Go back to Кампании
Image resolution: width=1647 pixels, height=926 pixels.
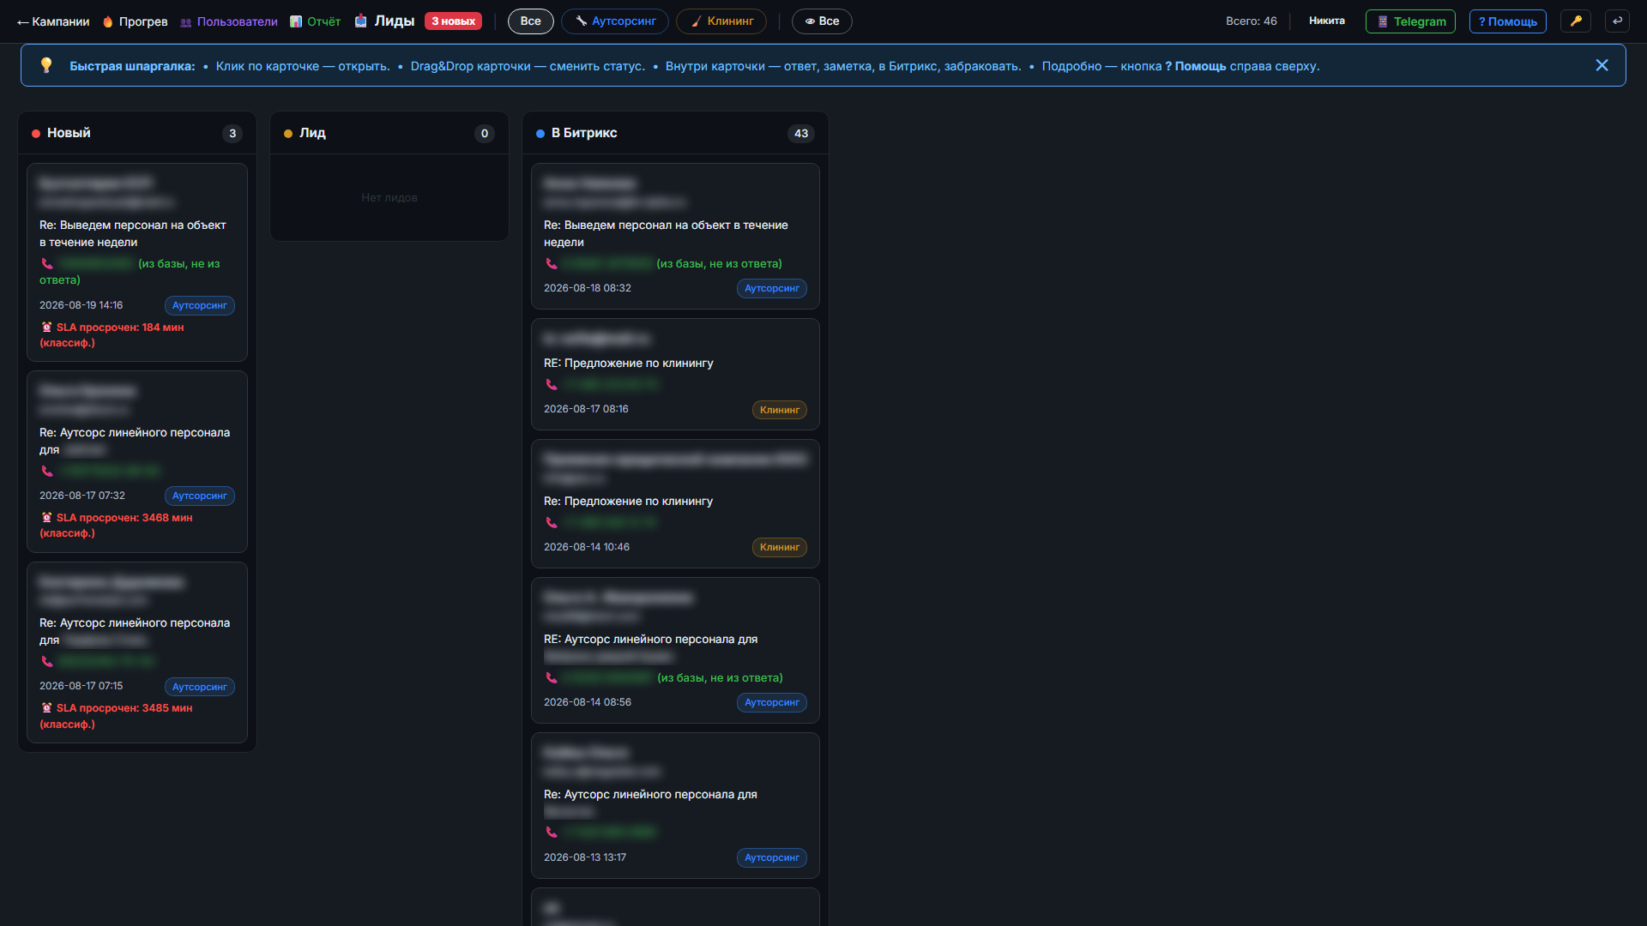click(x=53, y=21)
